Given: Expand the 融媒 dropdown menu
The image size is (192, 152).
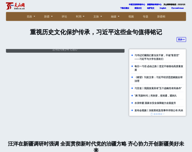Looking at the screenshot, I should [115, 16].
